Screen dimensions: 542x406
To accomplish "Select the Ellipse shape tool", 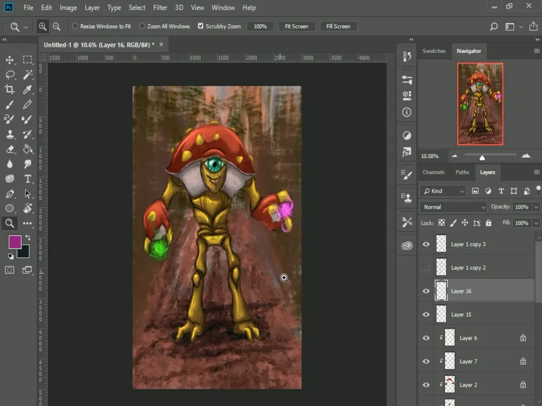I will pos(10,208).
